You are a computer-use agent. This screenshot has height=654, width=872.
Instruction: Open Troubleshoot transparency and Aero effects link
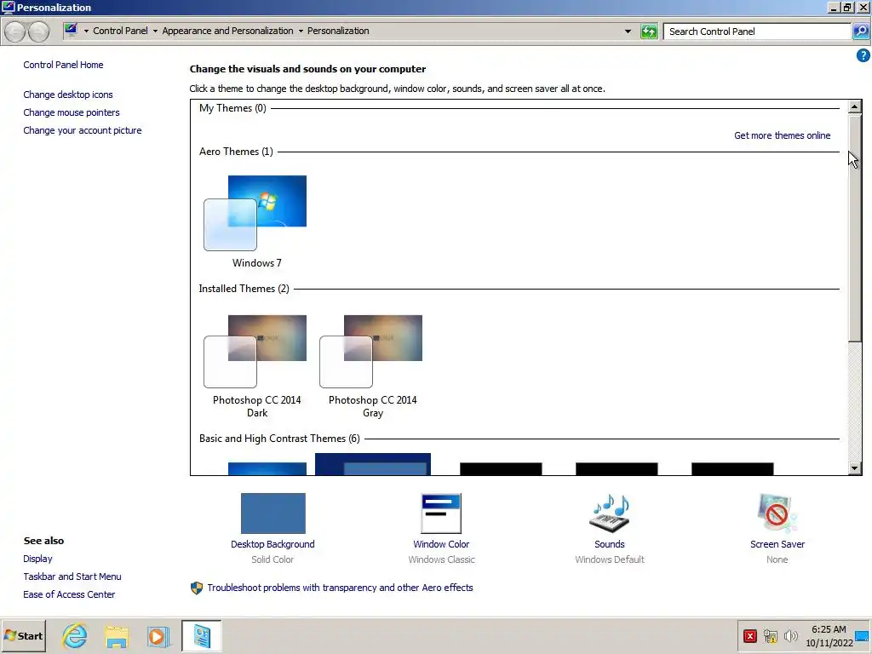click(340, 588)
